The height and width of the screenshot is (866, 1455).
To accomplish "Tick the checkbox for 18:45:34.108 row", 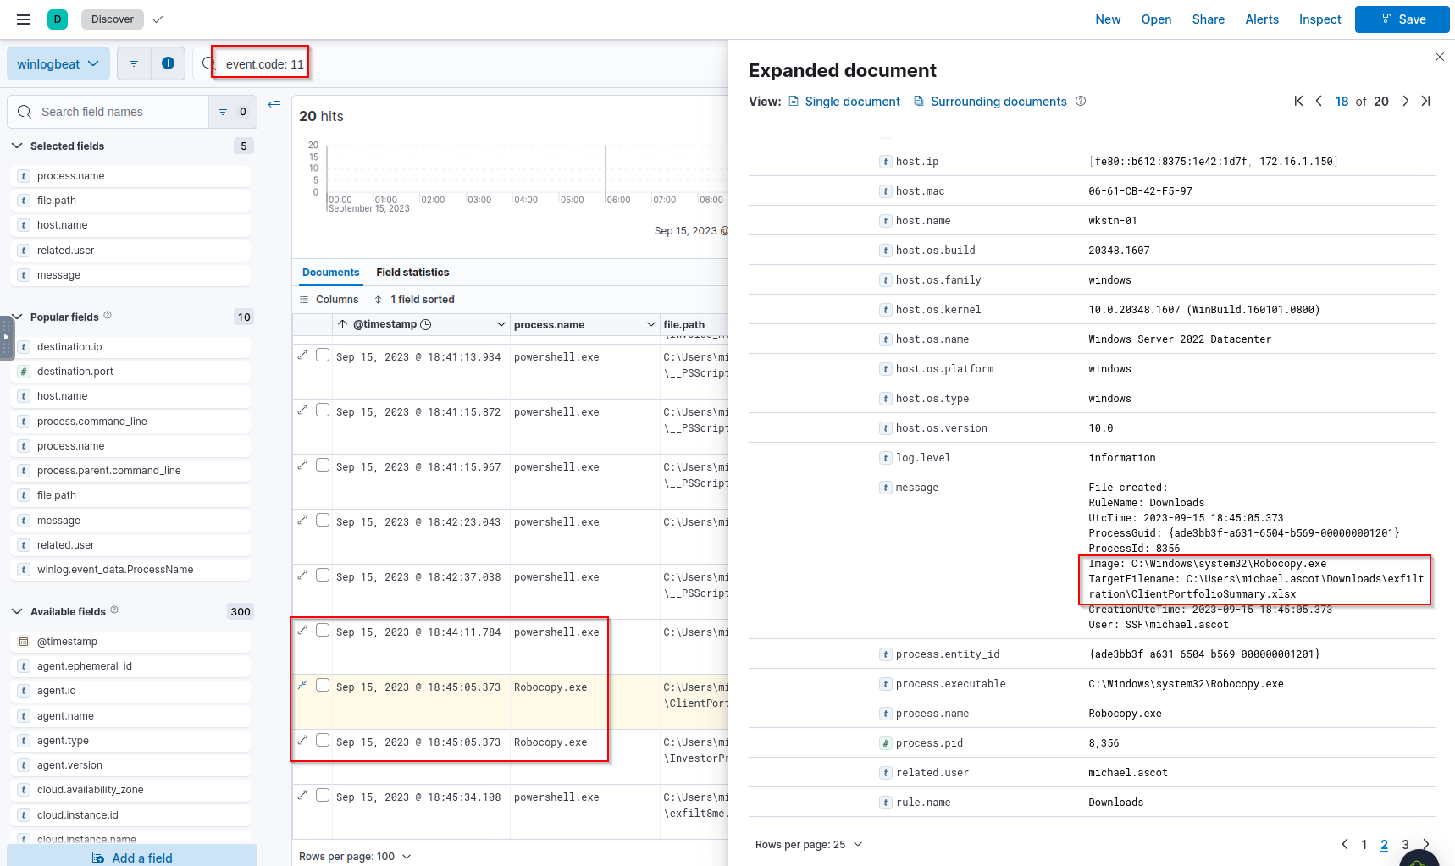I will (323, 796).
